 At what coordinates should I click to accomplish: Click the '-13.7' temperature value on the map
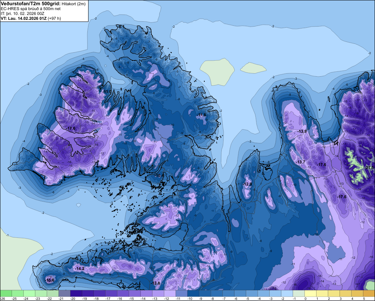point(301,162)
